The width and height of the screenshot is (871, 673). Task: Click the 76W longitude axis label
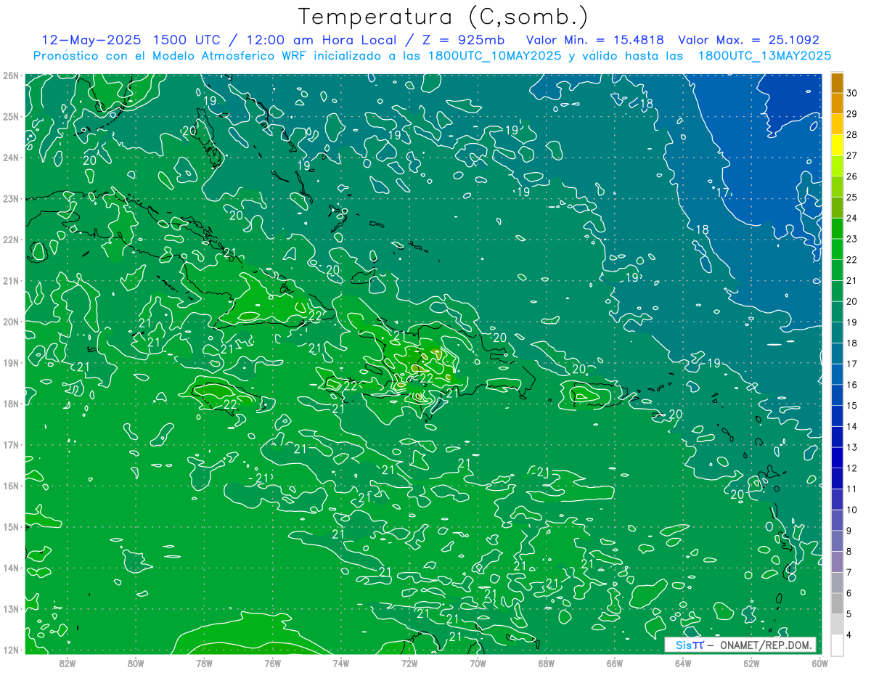coord(272,663)
